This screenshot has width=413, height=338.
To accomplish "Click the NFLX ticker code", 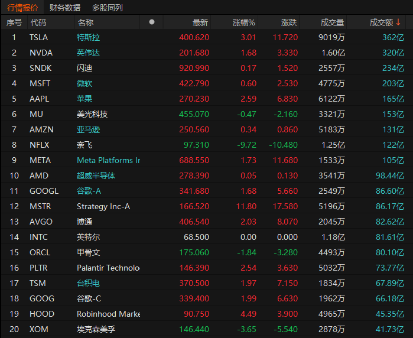I will [40, 145].
